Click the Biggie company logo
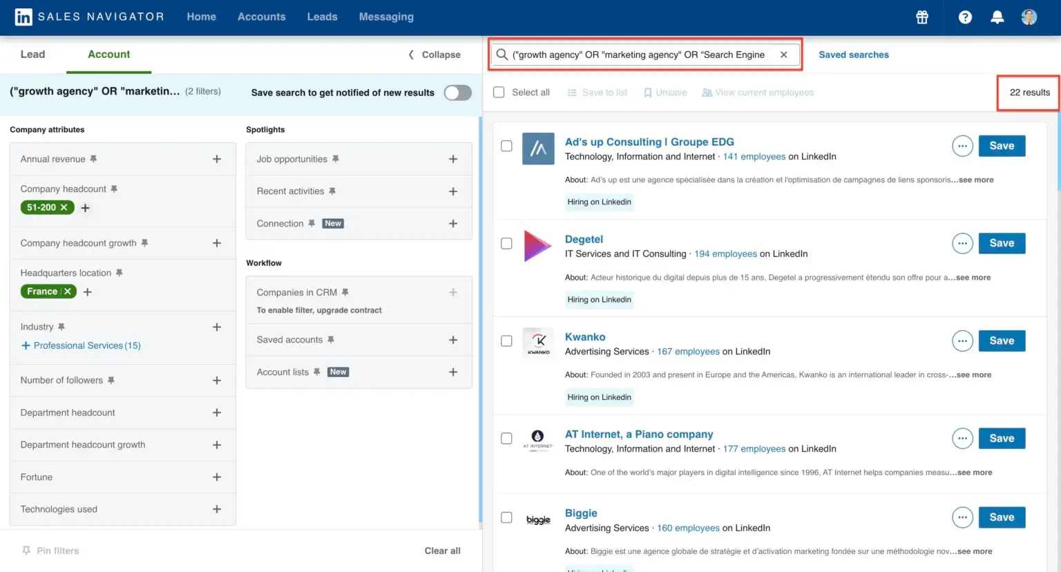The height and width of the screenshot is (572, 1061). pyautogui.click(x=538, y=519)
